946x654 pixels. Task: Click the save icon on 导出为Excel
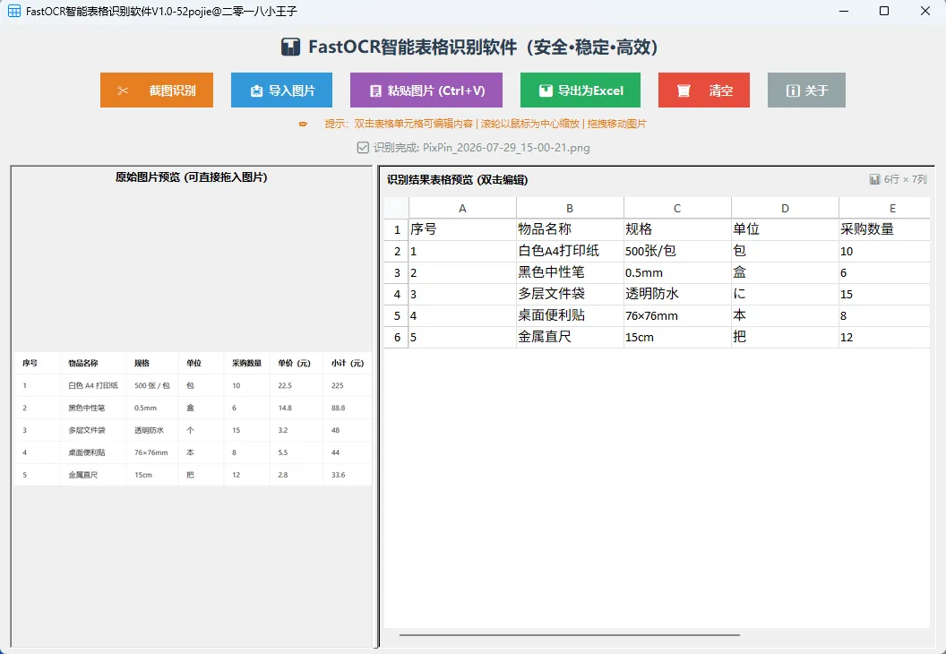[546, 90]
